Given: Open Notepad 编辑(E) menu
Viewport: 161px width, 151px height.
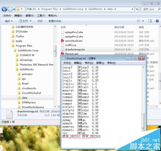Looking at the screenshot, I should click(x=78, y=63).
